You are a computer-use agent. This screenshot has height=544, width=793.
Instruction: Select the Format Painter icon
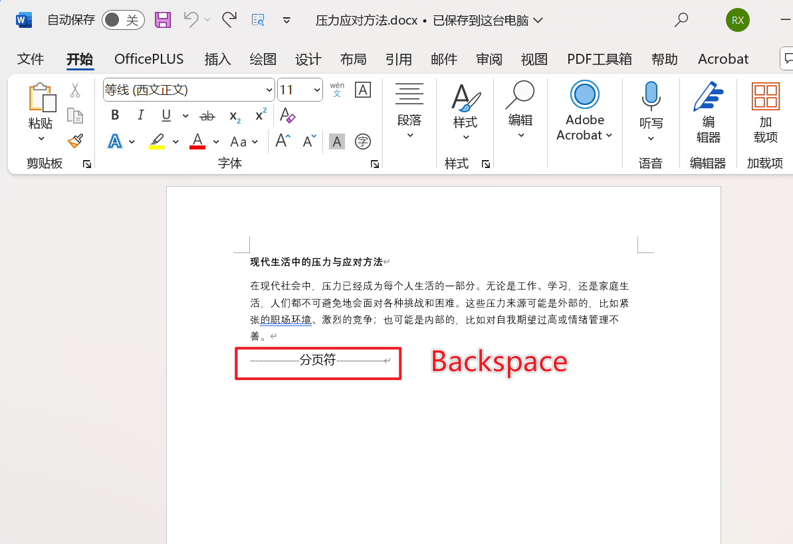(x=74, y=141)
